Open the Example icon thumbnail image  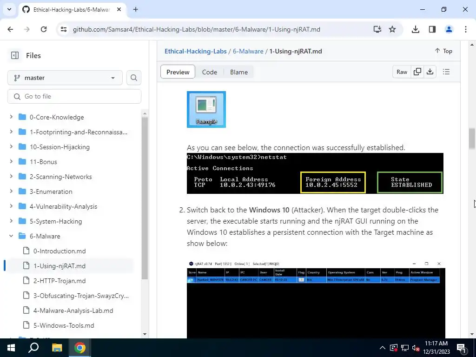point(206,109)
